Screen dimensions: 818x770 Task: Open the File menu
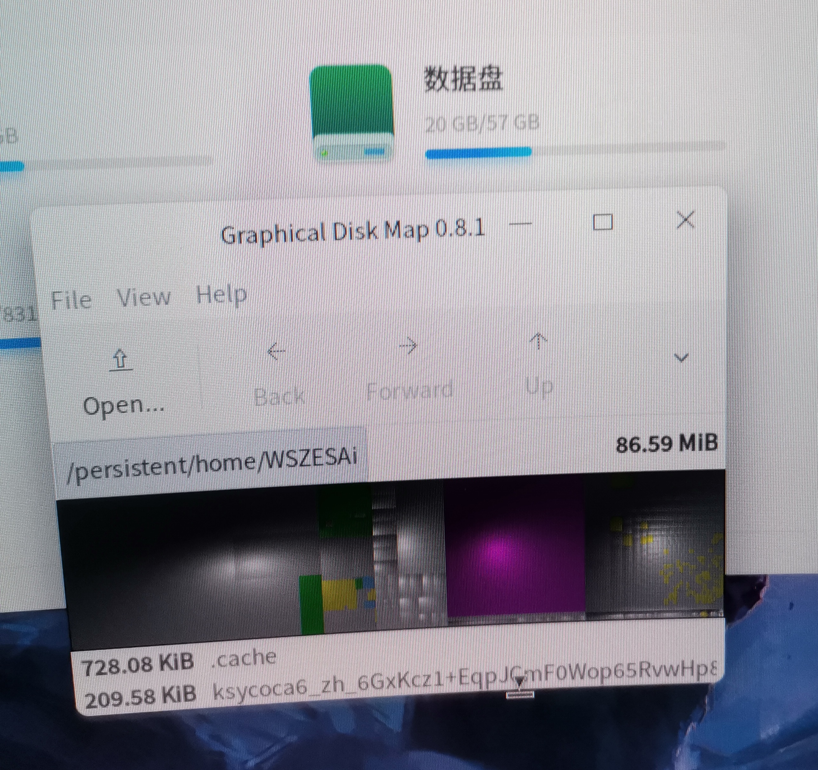point(71,300)
